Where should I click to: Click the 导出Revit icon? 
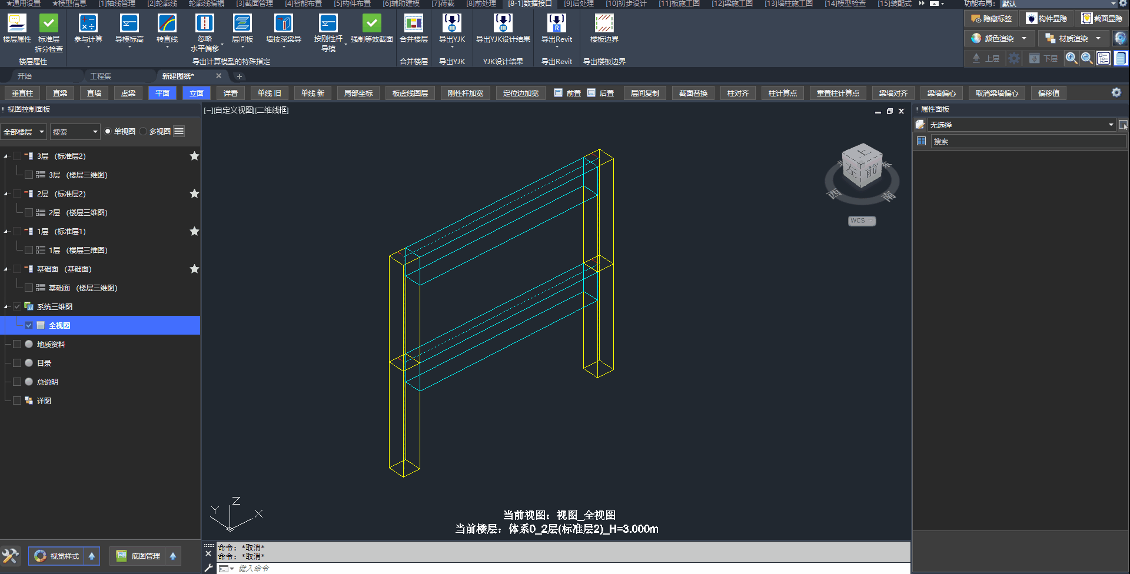(556, 24)
